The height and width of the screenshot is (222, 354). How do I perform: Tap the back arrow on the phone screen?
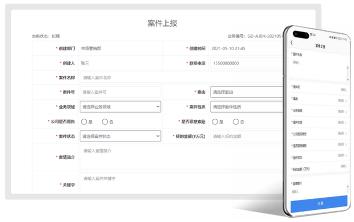[291, 44]
